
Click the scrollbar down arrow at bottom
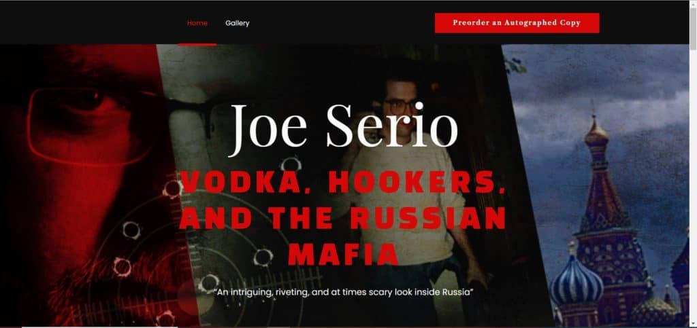click(x=693, y=325)
